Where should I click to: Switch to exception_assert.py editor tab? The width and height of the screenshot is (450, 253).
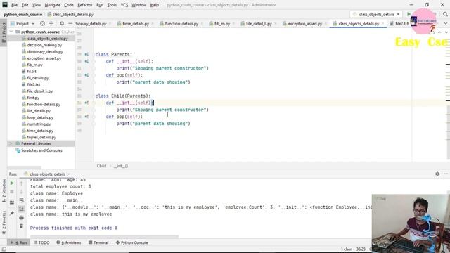304,23
